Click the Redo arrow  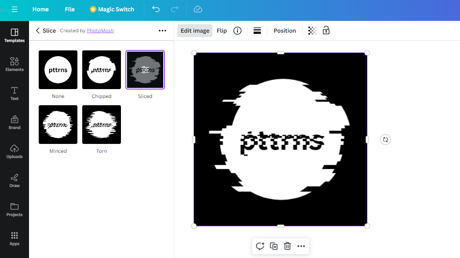tap(175, 9)
